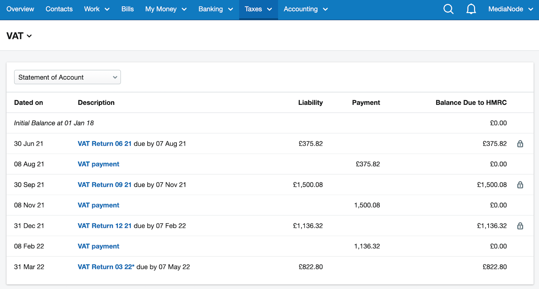
Task: Go to the Bills page
Action: tap(127, 9)
